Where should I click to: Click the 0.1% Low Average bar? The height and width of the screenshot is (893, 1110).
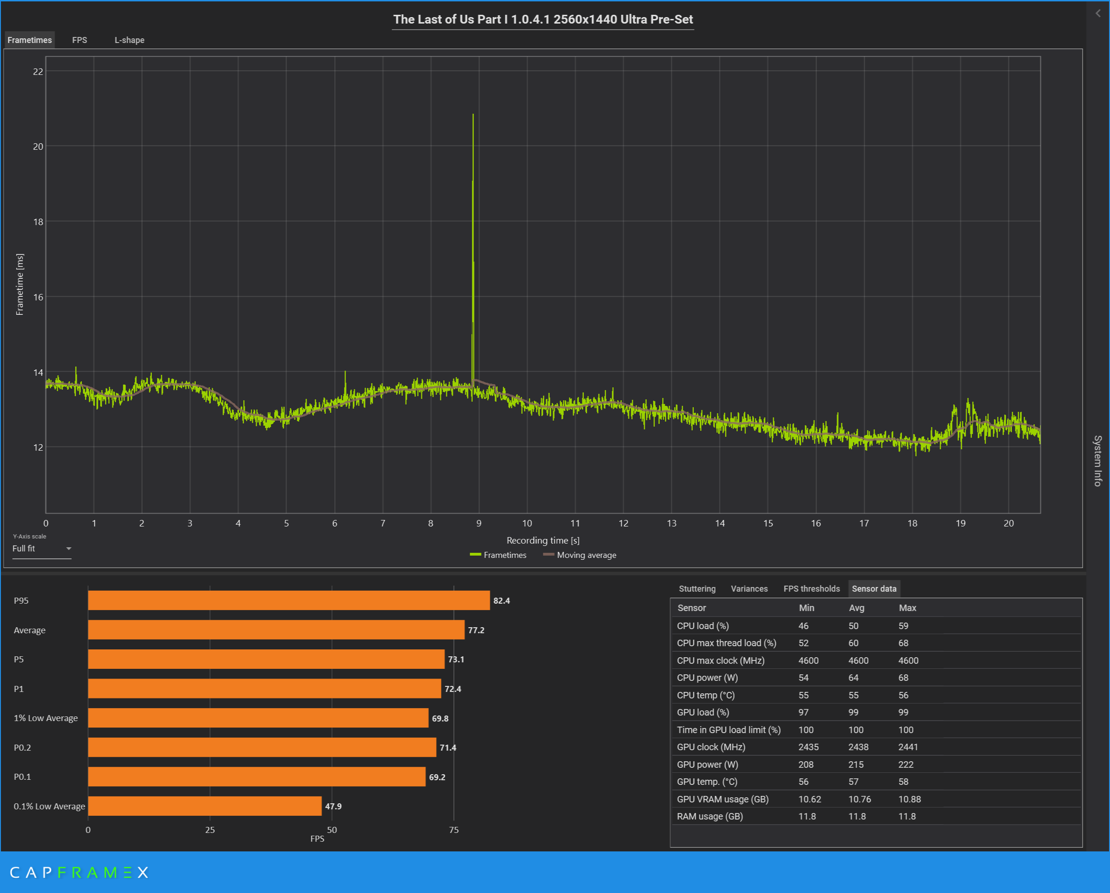[x=205, y=806]
